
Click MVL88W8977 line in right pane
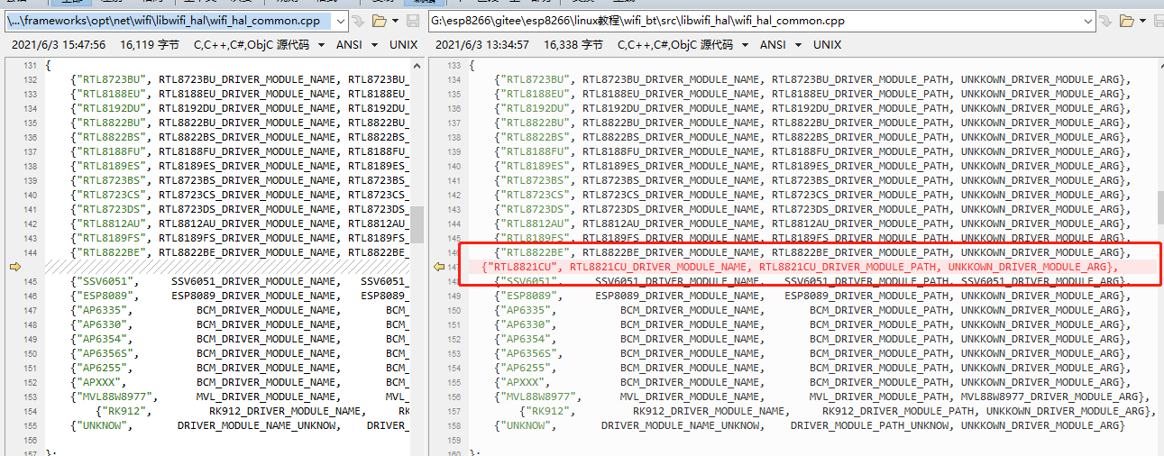pos(822,397)
